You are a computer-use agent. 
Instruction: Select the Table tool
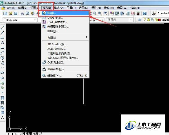2,112
